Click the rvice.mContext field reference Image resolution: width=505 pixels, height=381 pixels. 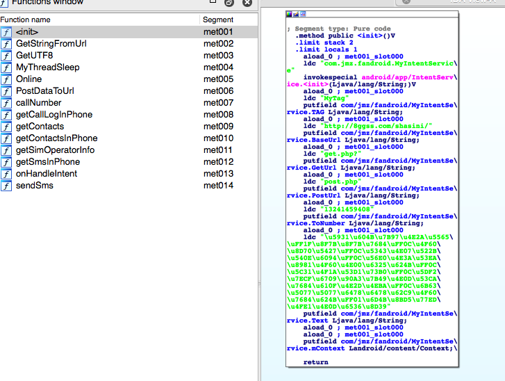click(315, 348)
